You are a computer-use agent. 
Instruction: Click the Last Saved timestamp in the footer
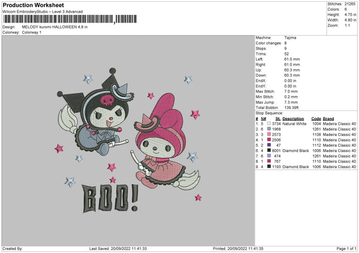click(x=118, y=249)
